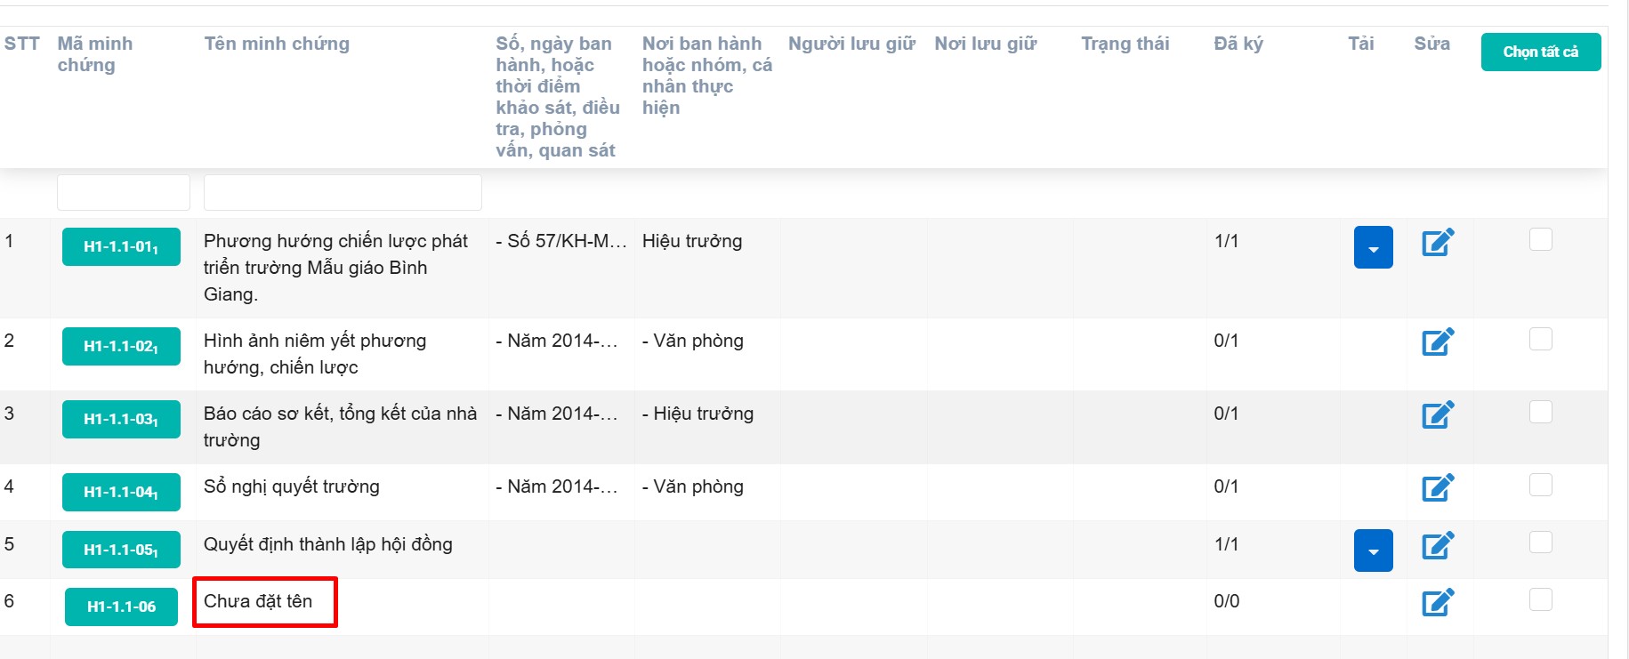Edit Quyết định thành lập hội đồng row
The image size is (1629, 659).
click(x=1438, y=545)
